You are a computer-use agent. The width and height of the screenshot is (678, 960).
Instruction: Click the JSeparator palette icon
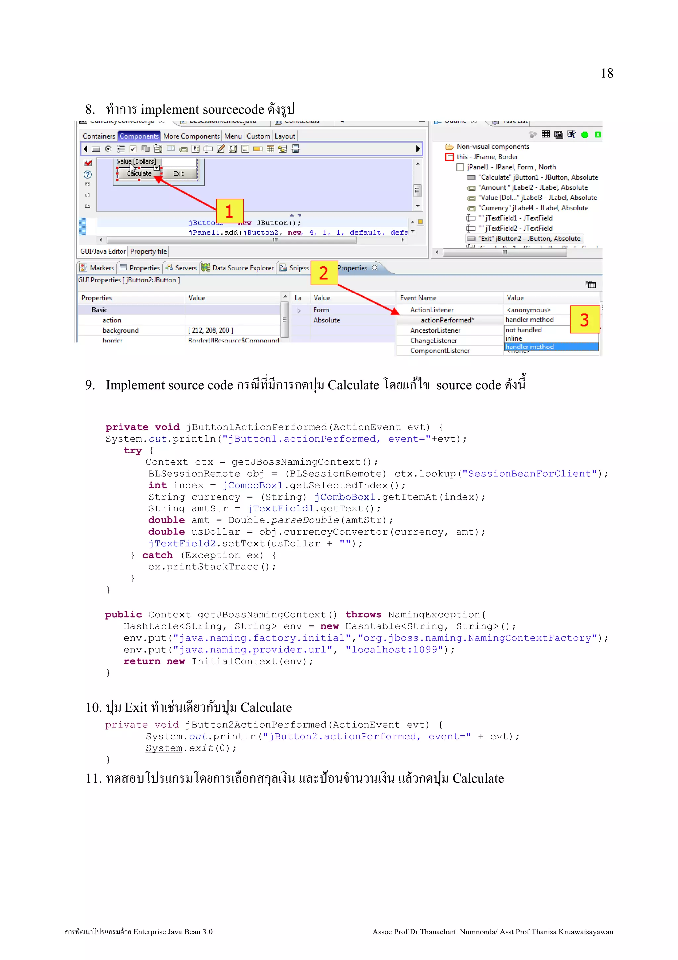pyautogui.click(x=295, y=149)
